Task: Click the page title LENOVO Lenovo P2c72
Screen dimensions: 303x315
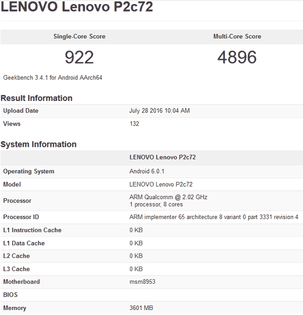Action: 77,8
